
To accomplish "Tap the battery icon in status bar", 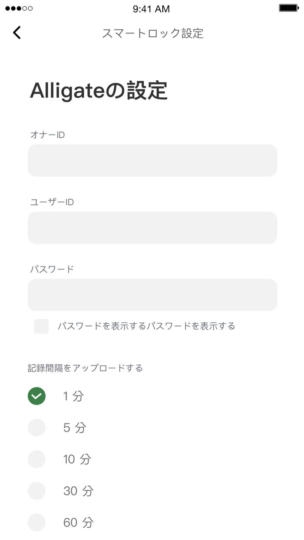I will click(x=289, y=8).
